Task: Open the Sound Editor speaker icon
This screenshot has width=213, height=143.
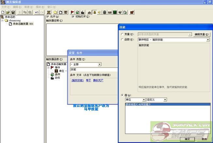Action: coord(99,12)
